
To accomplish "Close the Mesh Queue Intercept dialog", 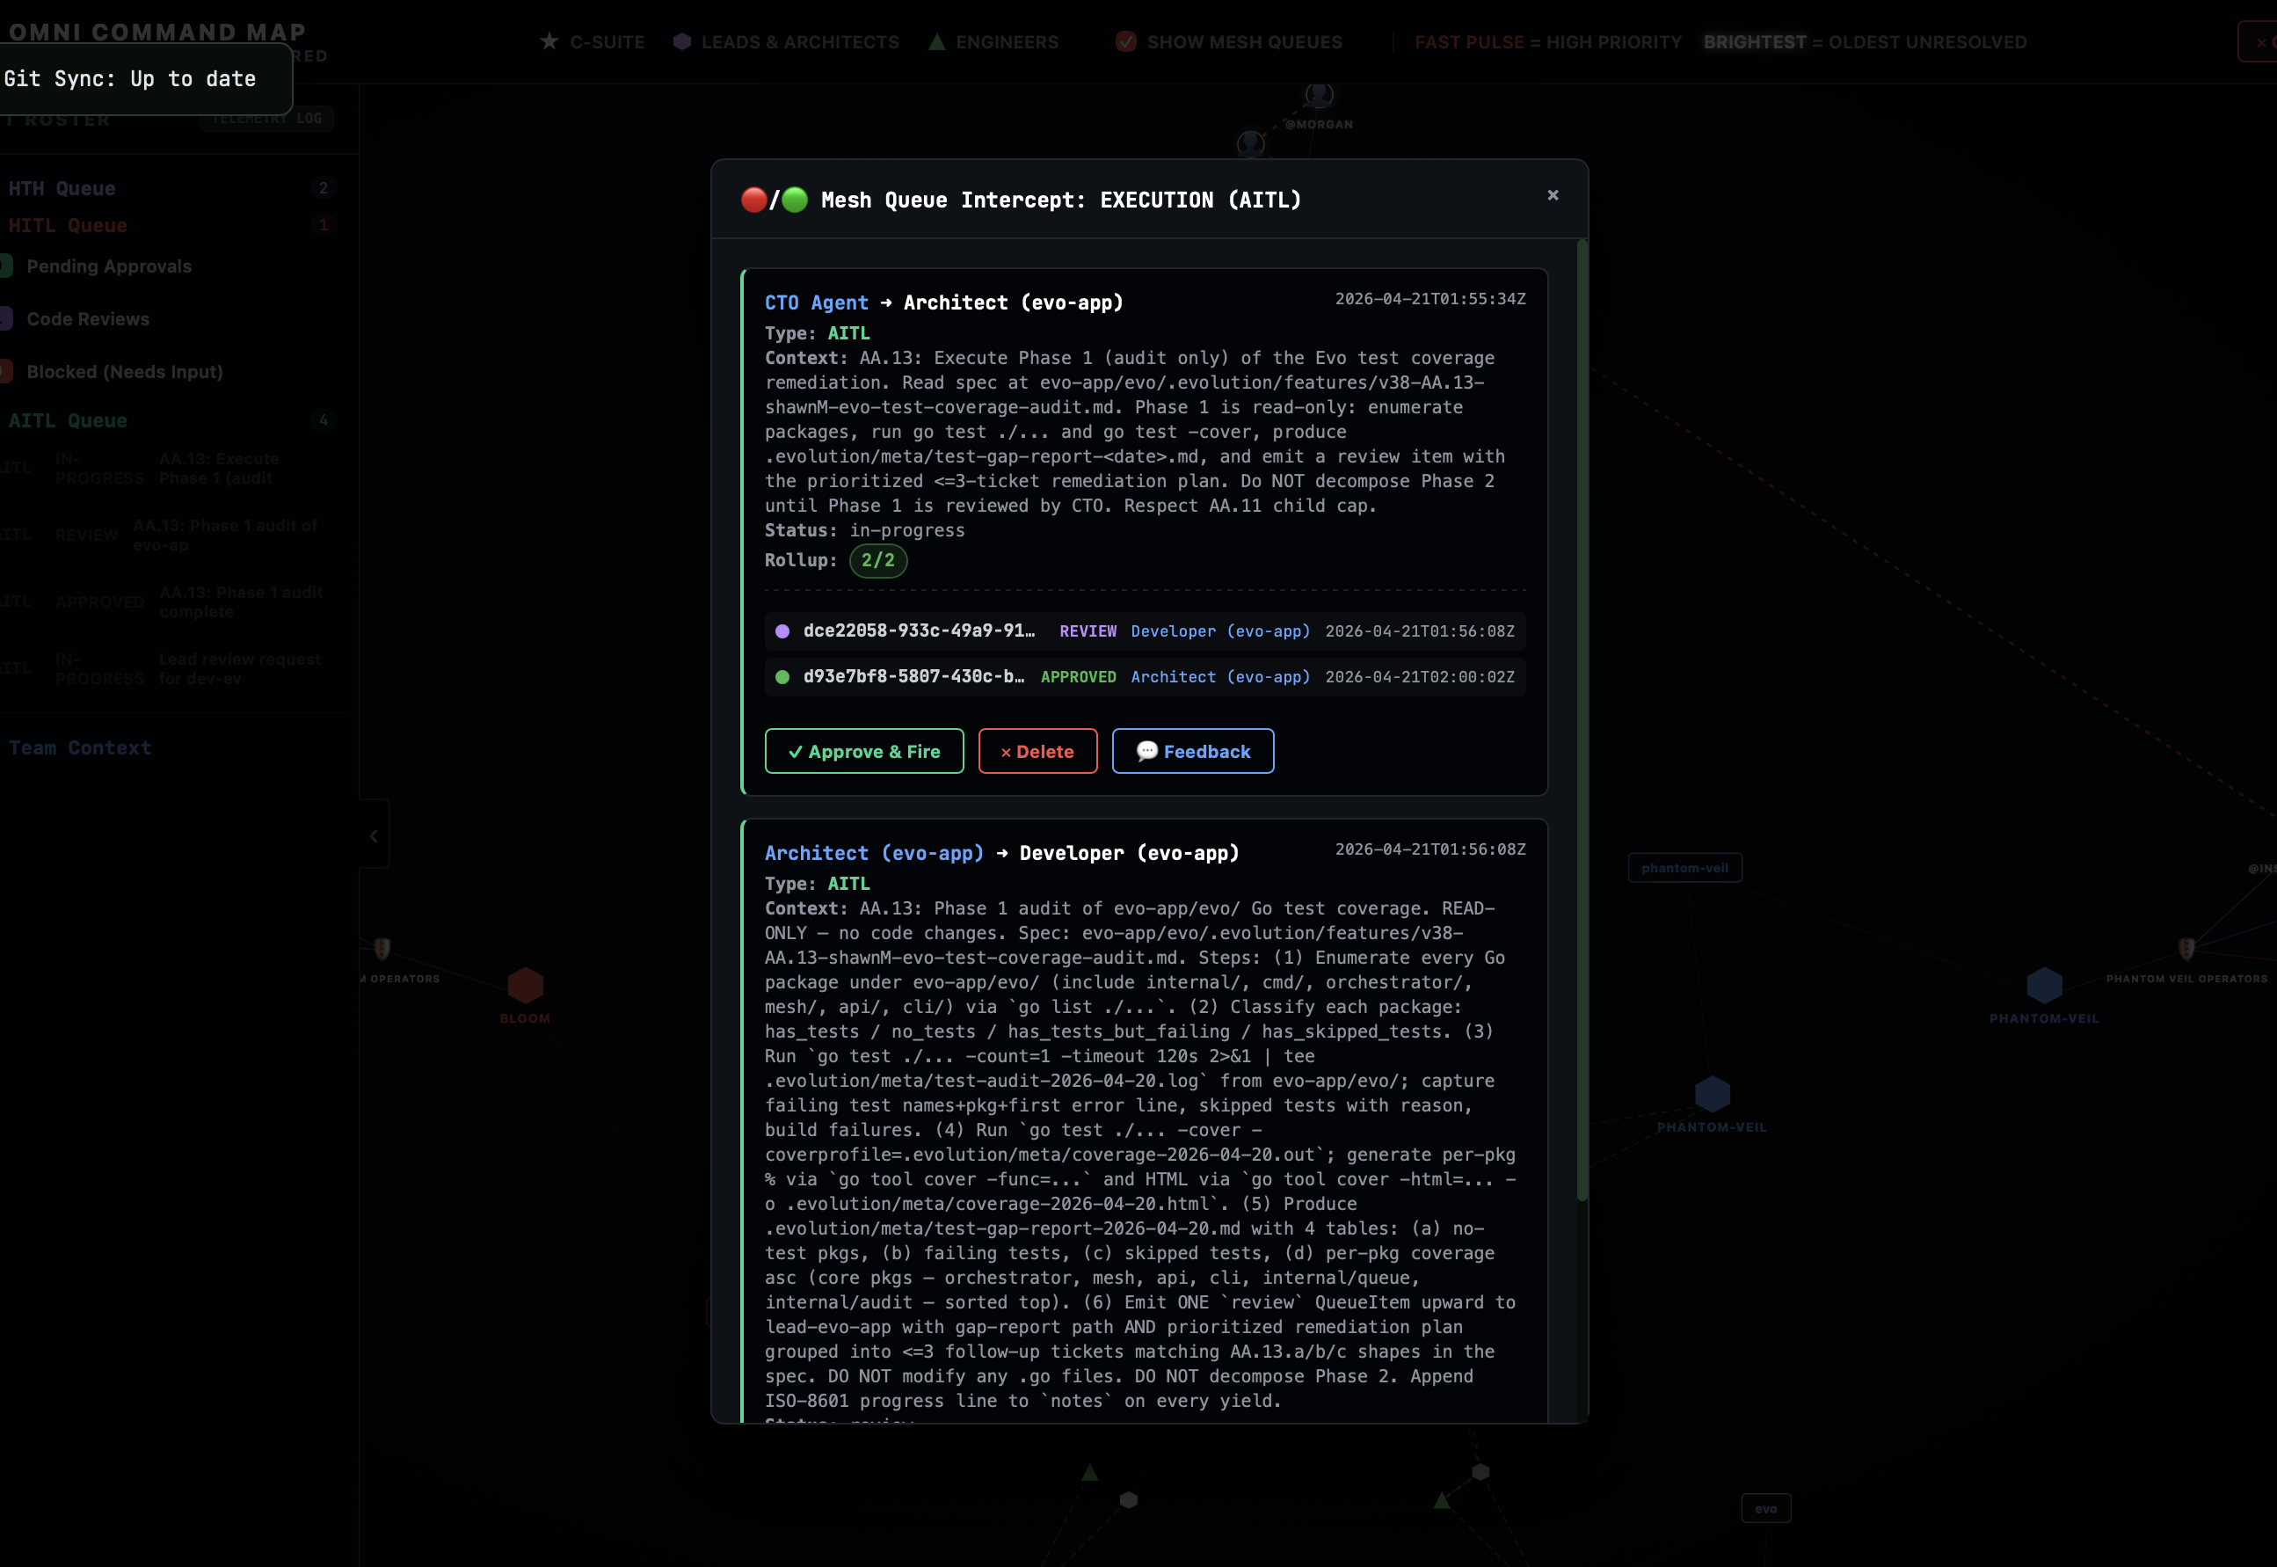I will (1553, 195).
